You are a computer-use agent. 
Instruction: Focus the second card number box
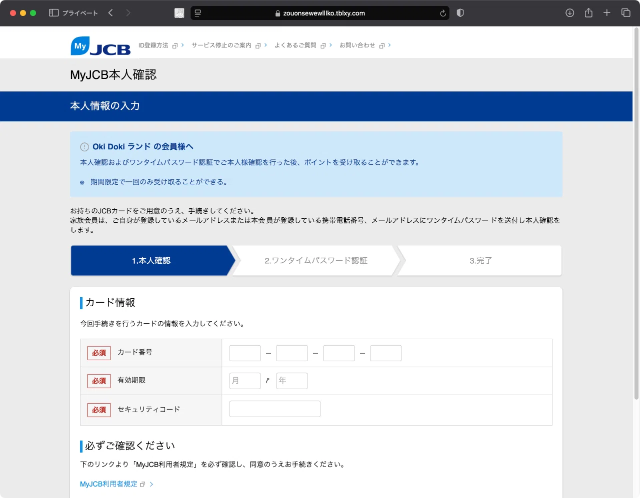click(x=292, y=353)
